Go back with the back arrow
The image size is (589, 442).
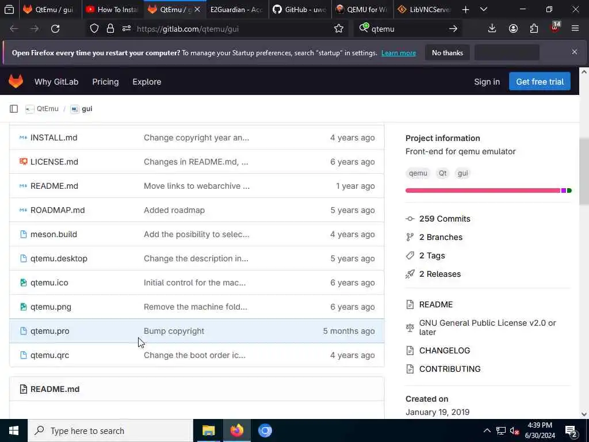pyautogui.click(x=14, y=29)
